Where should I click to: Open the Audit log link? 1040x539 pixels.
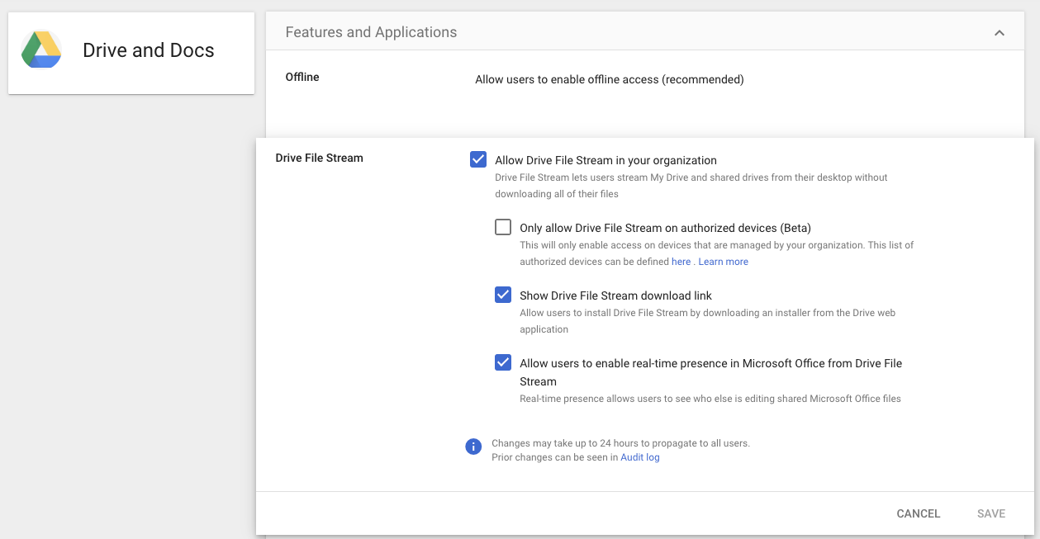click(x=639, y=457)
